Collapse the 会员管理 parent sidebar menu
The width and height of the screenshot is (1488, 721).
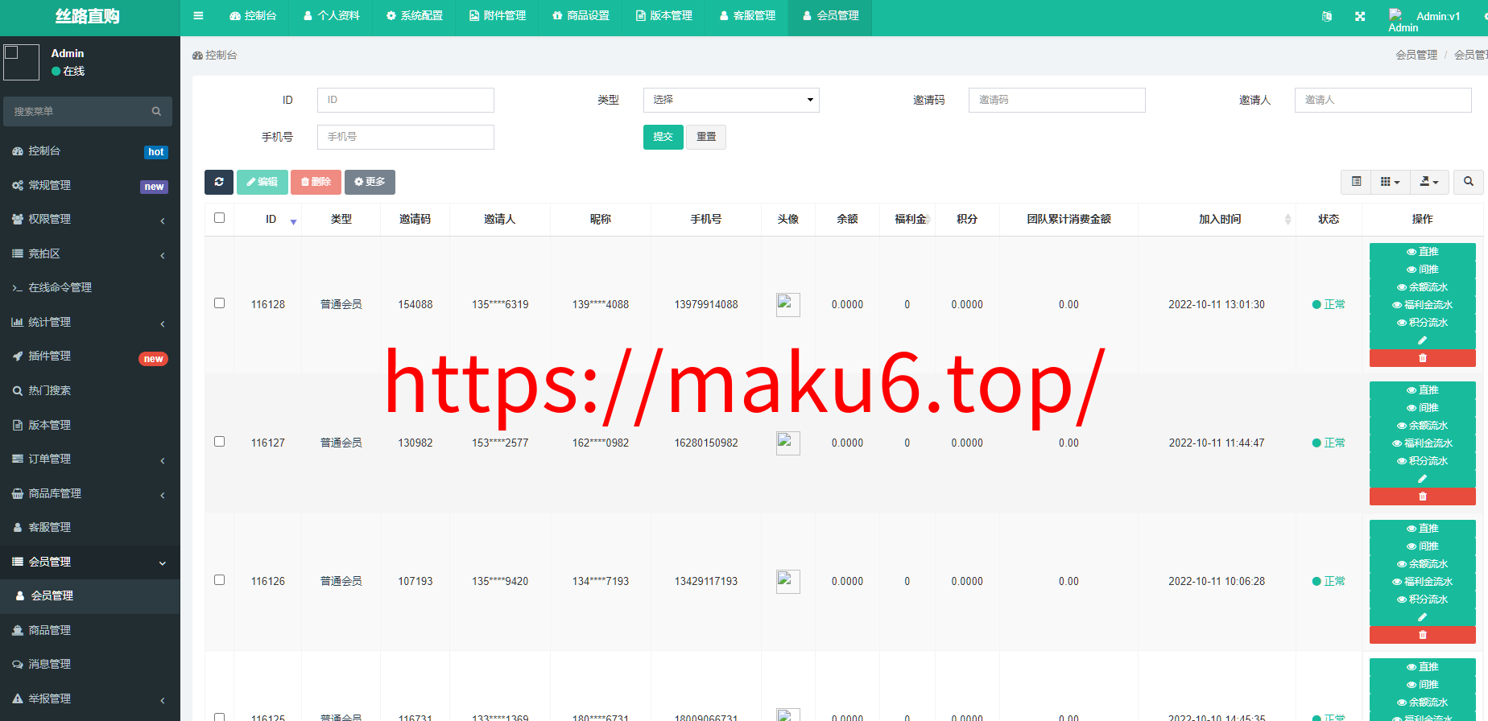pos(90,562)
